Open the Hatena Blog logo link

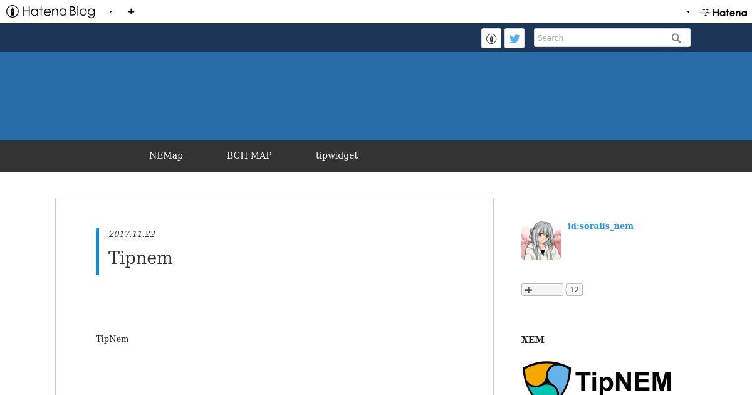(51, 11)
